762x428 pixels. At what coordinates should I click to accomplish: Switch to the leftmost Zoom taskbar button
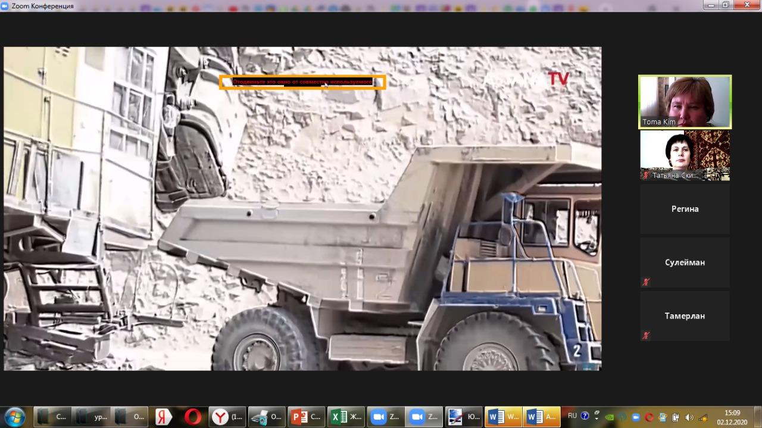(385, 417)
